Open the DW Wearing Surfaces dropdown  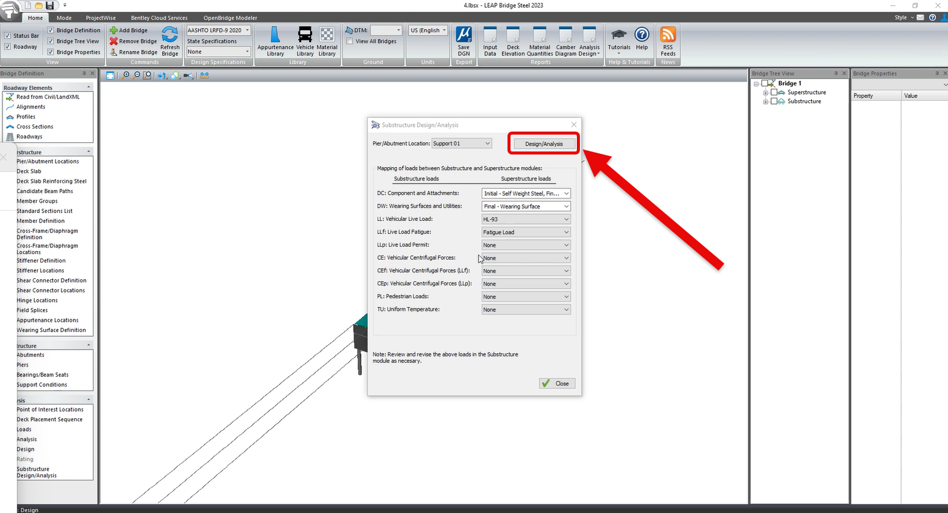(526, 206)
